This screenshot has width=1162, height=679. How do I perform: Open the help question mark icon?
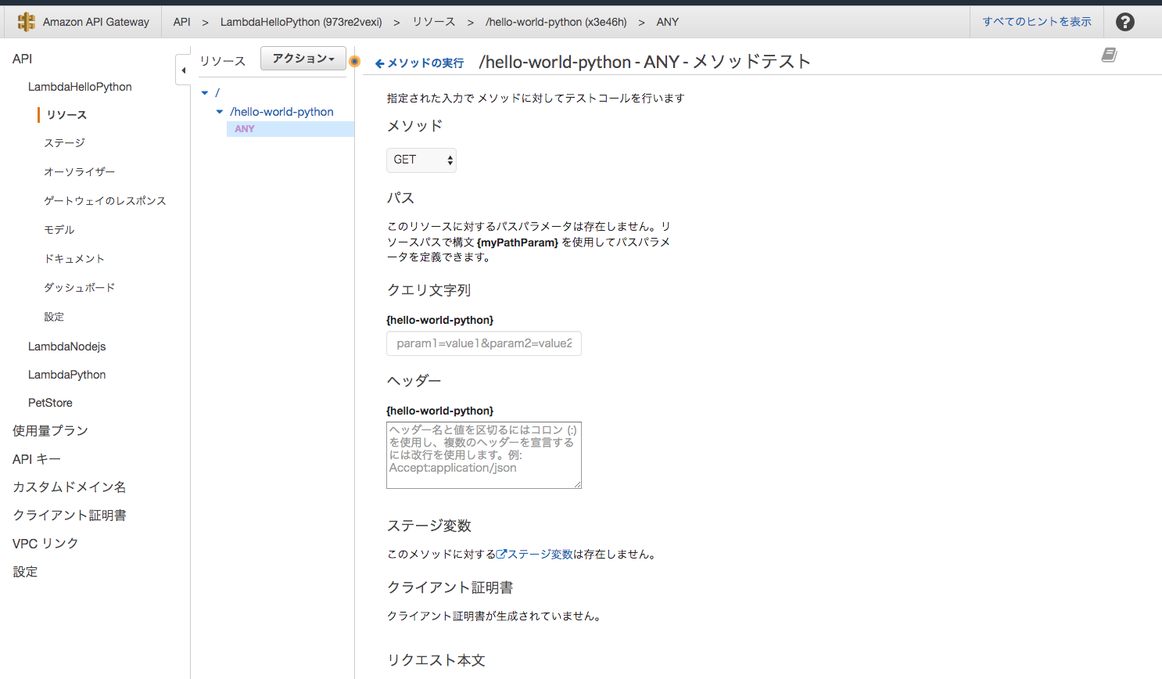pos(1124,22)
